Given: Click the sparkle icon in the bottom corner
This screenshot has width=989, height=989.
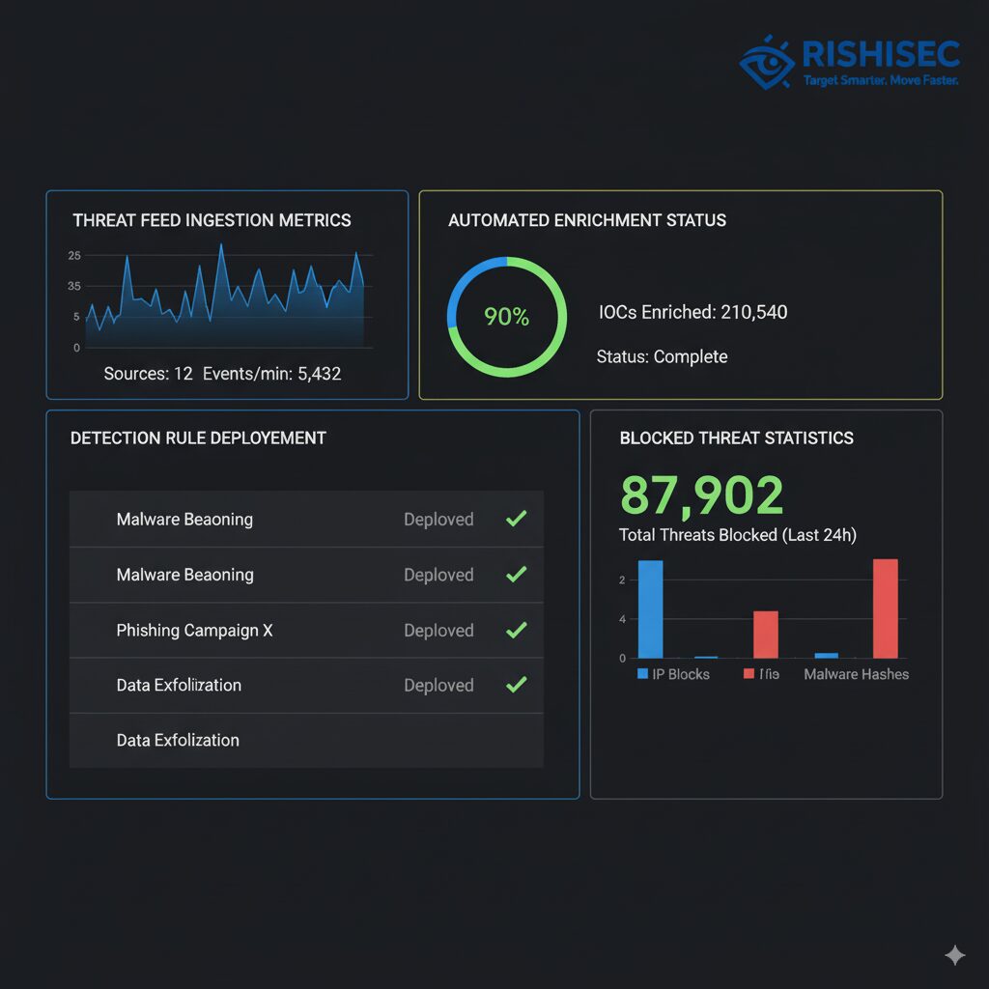Looking at the screenshot, I should (954, 955).
